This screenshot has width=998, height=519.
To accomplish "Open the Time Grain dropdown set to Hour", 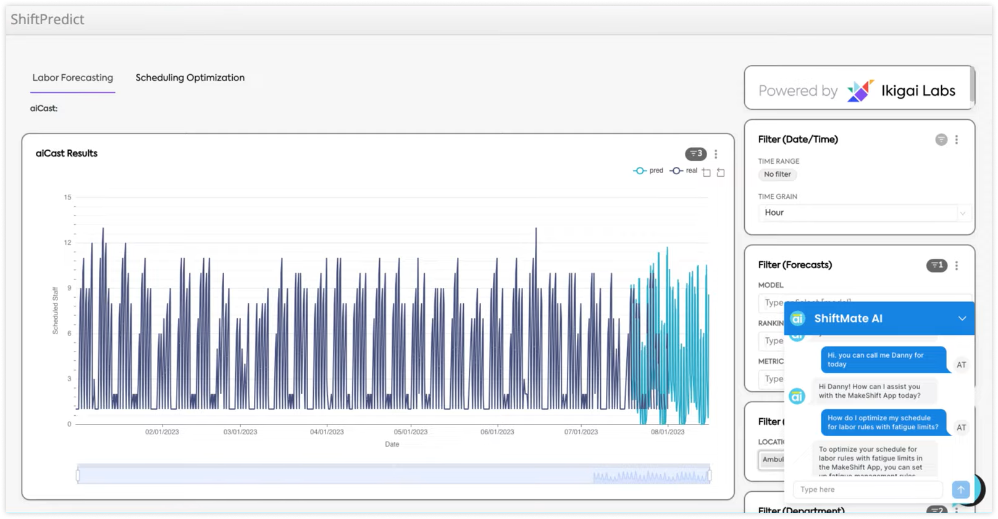I will click(x=863, y=213).
